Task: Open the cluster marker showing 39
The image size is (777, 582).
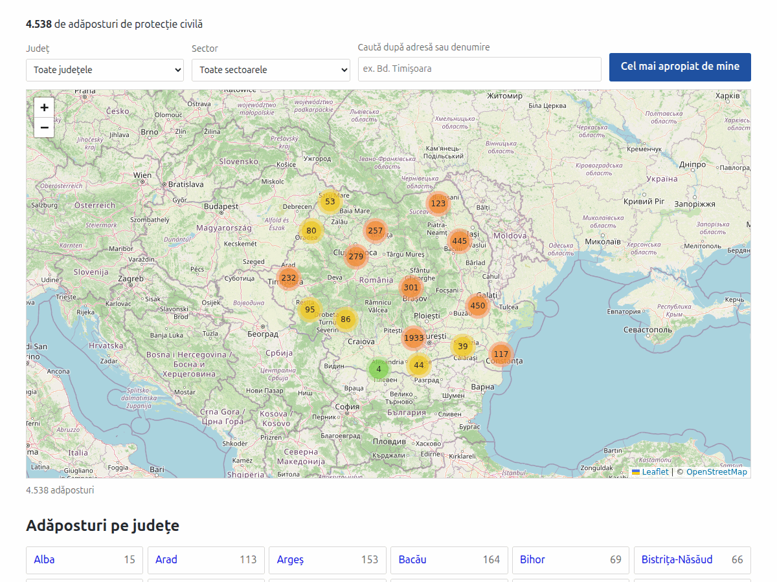Action: tap(463, 347)
